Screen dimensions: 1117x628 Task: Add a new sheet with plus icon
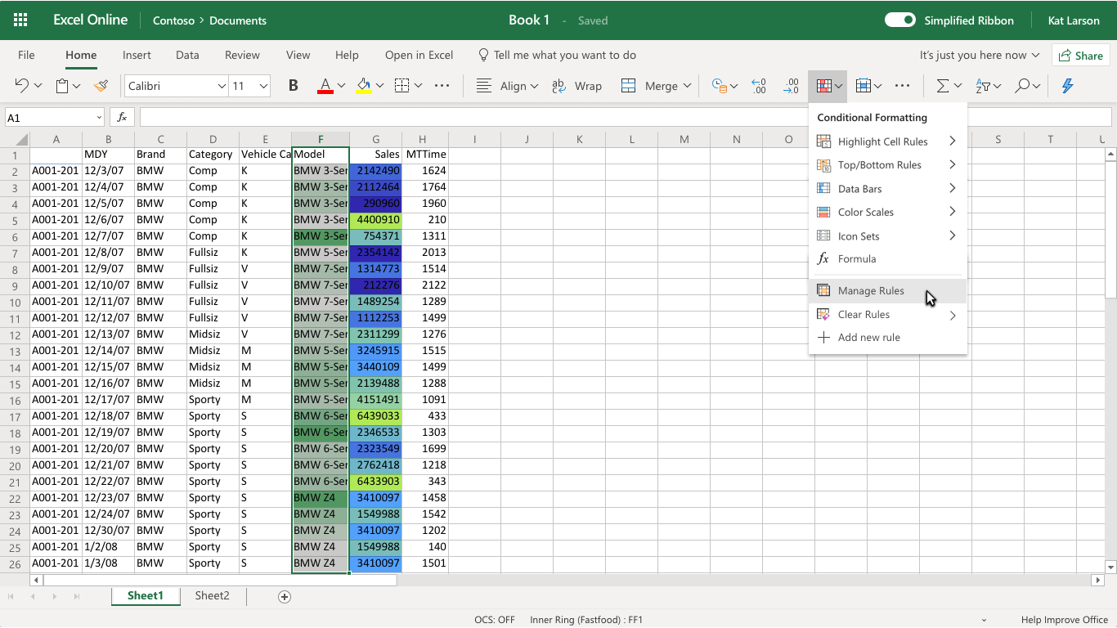(x=285, y=597)
